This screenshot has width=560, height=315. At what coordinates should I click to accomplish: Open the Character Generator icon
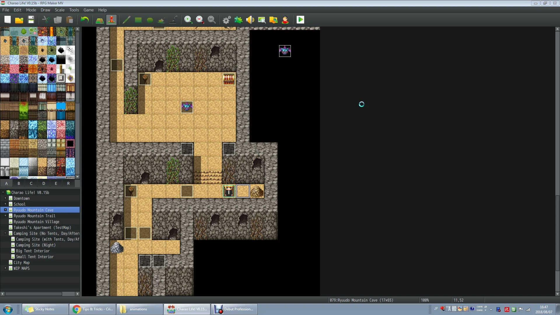coord(285,20)
